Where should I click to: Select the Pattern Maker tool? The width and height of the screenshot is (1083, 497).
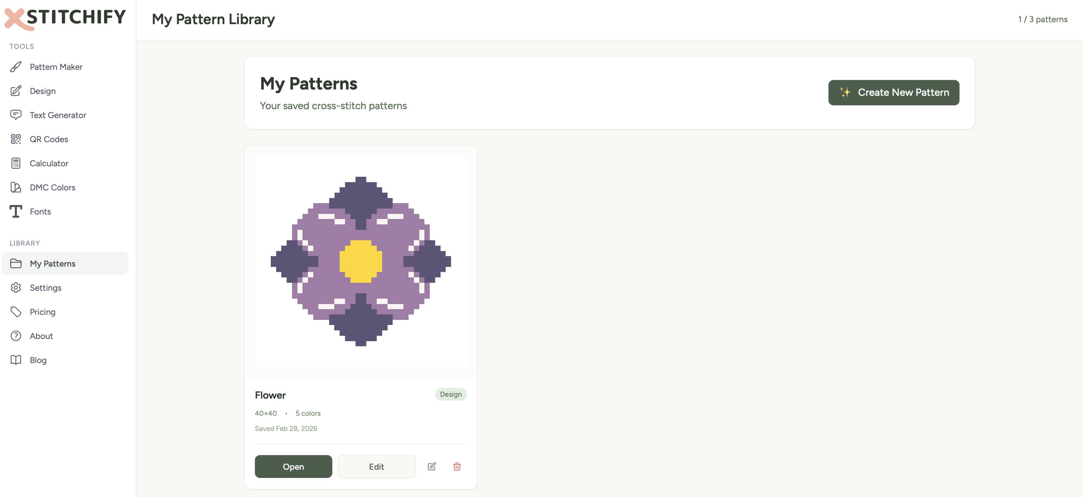tap(56, 66)
